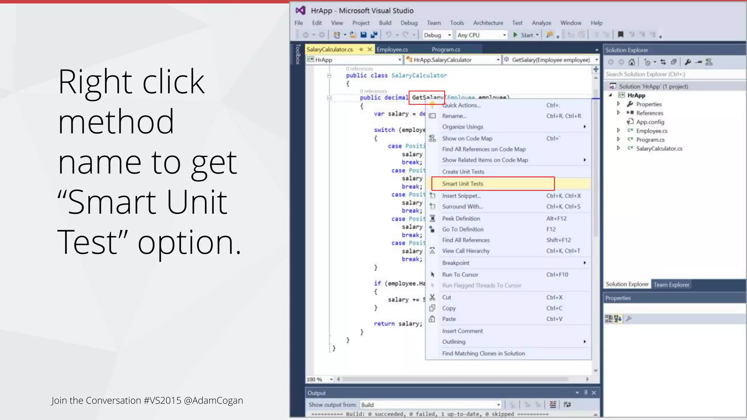
Task: Click the pin icon on SalaryCalculator.cs tab
Action: [361, 49]
